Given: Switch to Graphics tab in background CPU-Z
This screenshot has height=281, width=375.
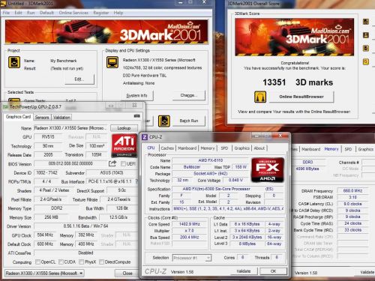Looking at the screenshot, I should 366,149.
